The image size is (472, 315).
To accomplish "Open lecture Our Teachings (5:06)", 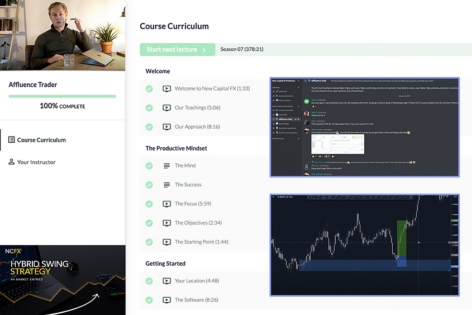I will click(x=198, y=107).
